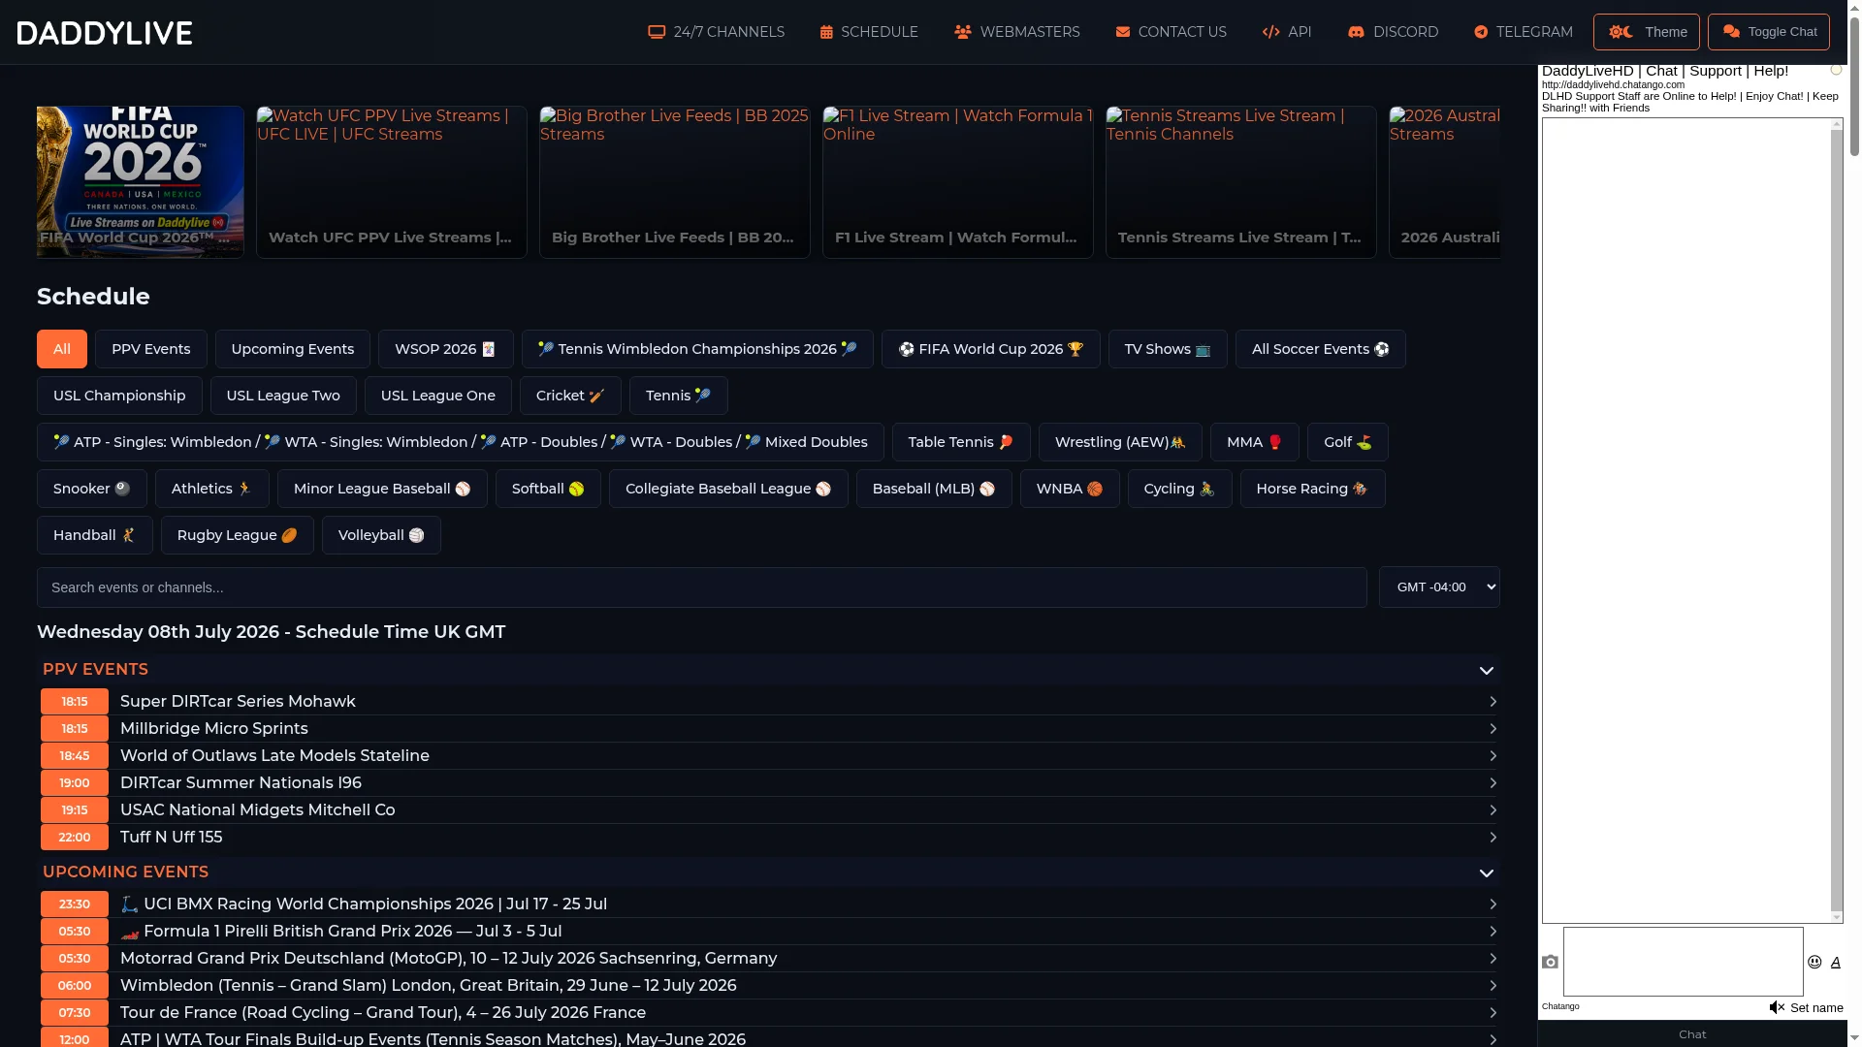Expand World of Outlaws Late Models Stateline

768,755
